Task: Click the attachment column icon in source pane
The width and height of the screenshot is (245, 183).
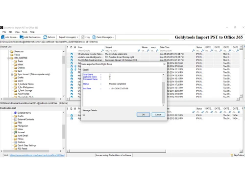Action: pyautogui.click(x=75, y=47)
